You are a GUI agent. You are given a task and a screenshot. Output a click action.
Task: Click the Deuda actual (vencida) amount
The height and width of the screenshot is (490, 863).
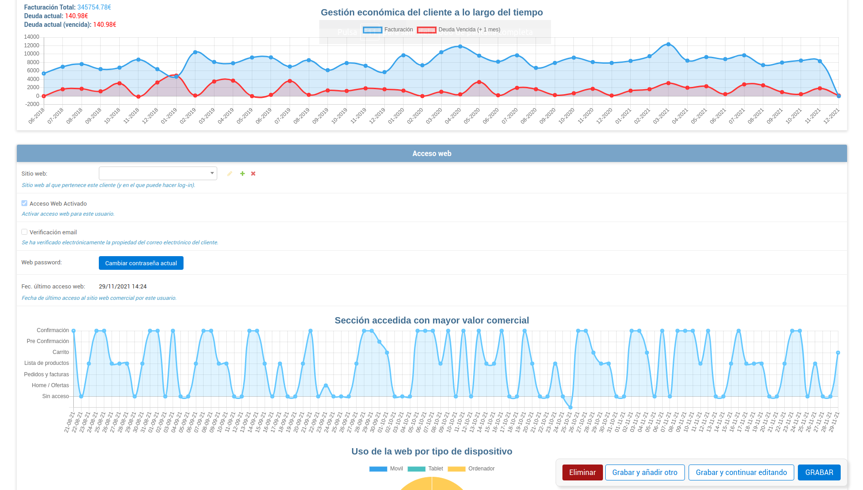pyautogui.click(x=105, y=25)
